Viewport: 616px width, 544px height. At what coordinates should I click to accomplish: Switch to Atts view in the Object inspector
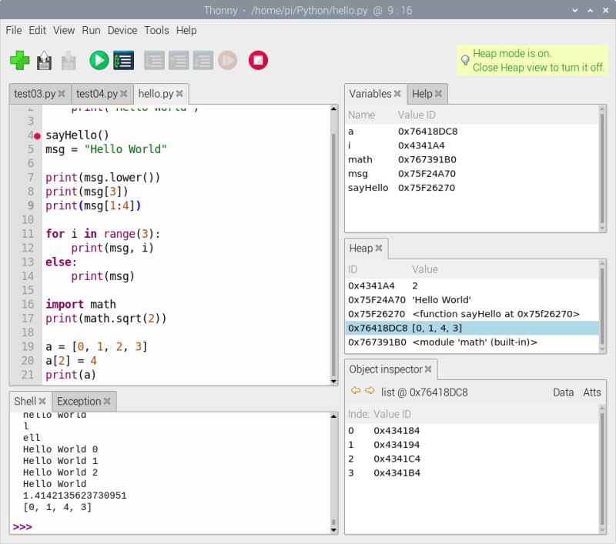(591, 392)
